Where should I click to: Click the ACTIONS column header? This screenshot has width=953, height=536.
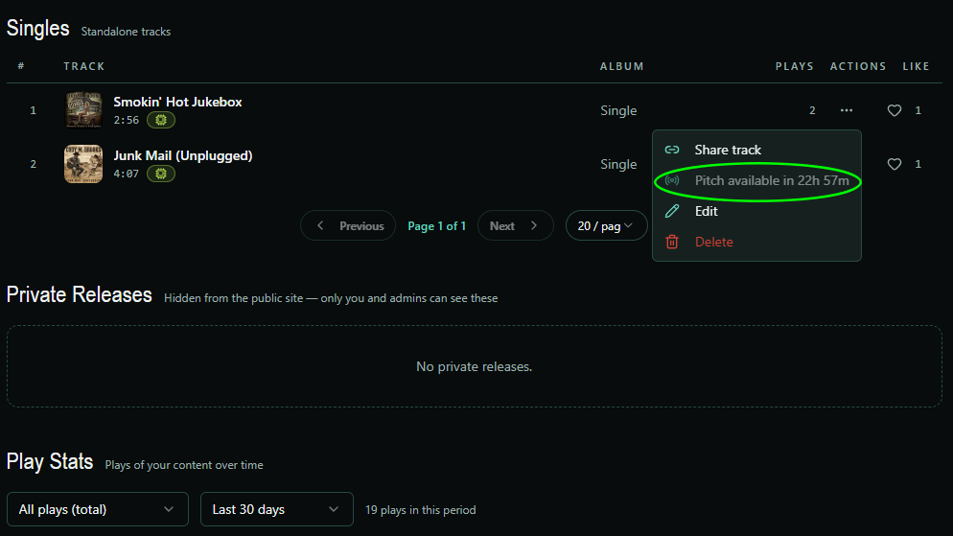tap(858, 66)
